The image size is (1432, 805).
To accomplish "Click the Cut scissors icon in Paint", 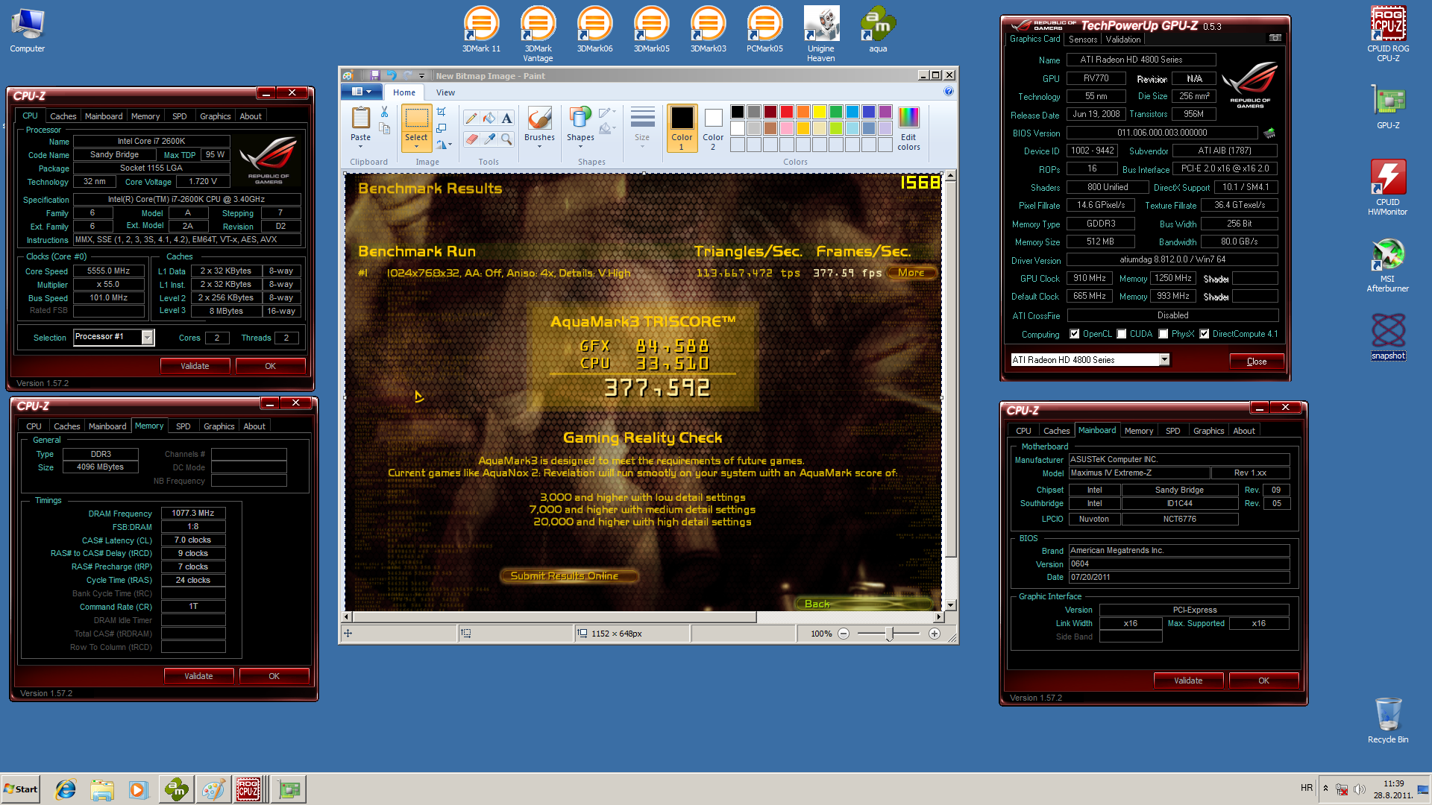I will pos(384,112).
